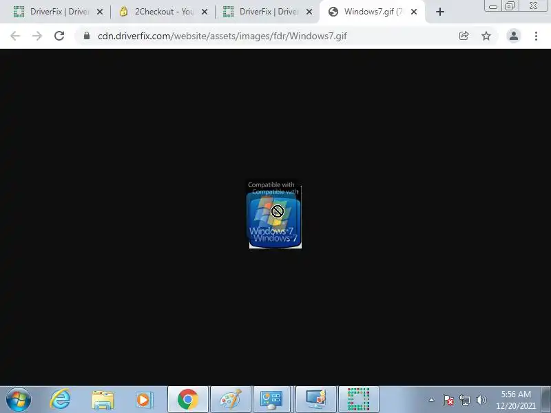Share this page icon
The width and height of the screenshot is (551, 413).
point(464,36)
